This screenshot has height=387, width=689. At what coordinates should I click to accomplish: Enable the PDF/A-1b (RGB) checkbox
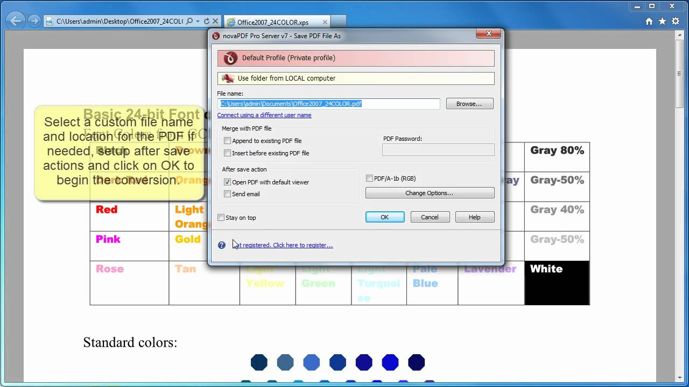pyautogui.click(x=369, y=178)
